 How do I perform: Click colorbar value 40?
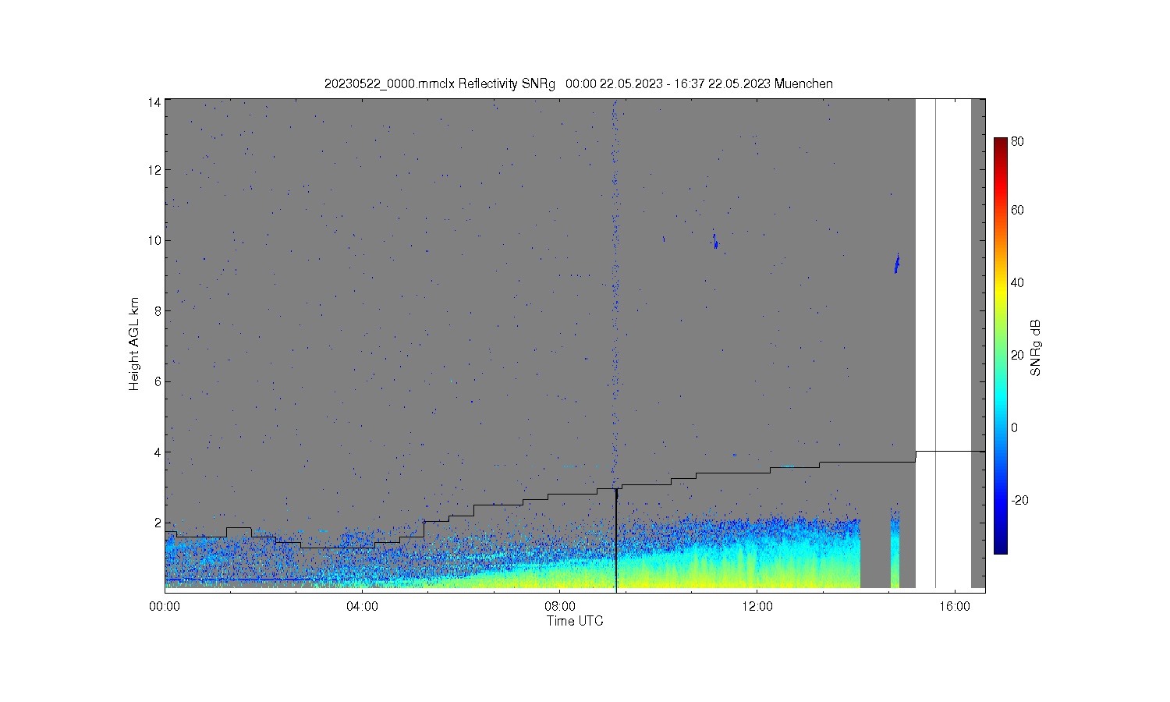[1017, 282]
